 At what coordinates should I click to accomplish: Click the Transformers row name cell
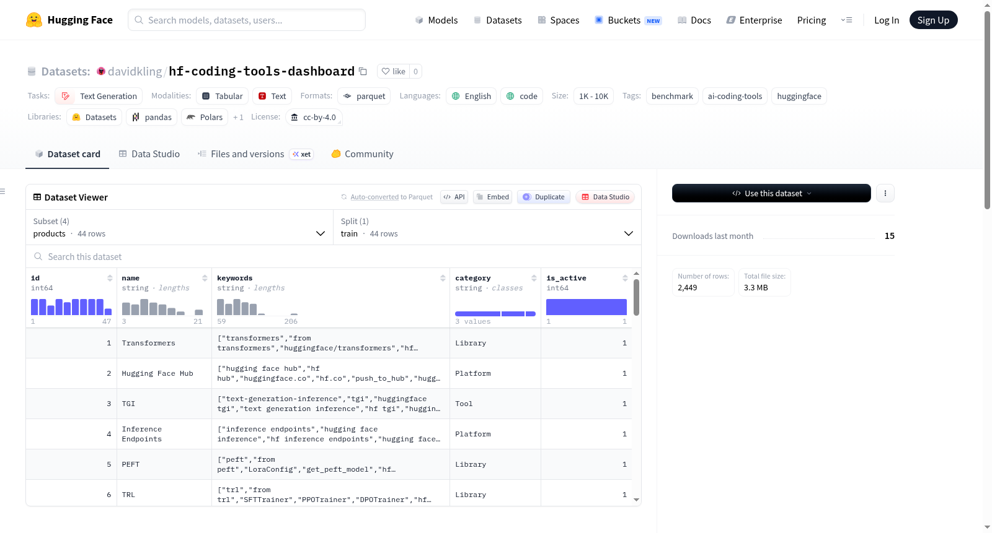[x=164, y=343]
